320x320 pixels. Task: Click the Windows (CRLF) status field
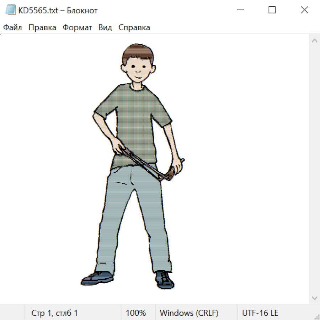click(x=189, y=313)
